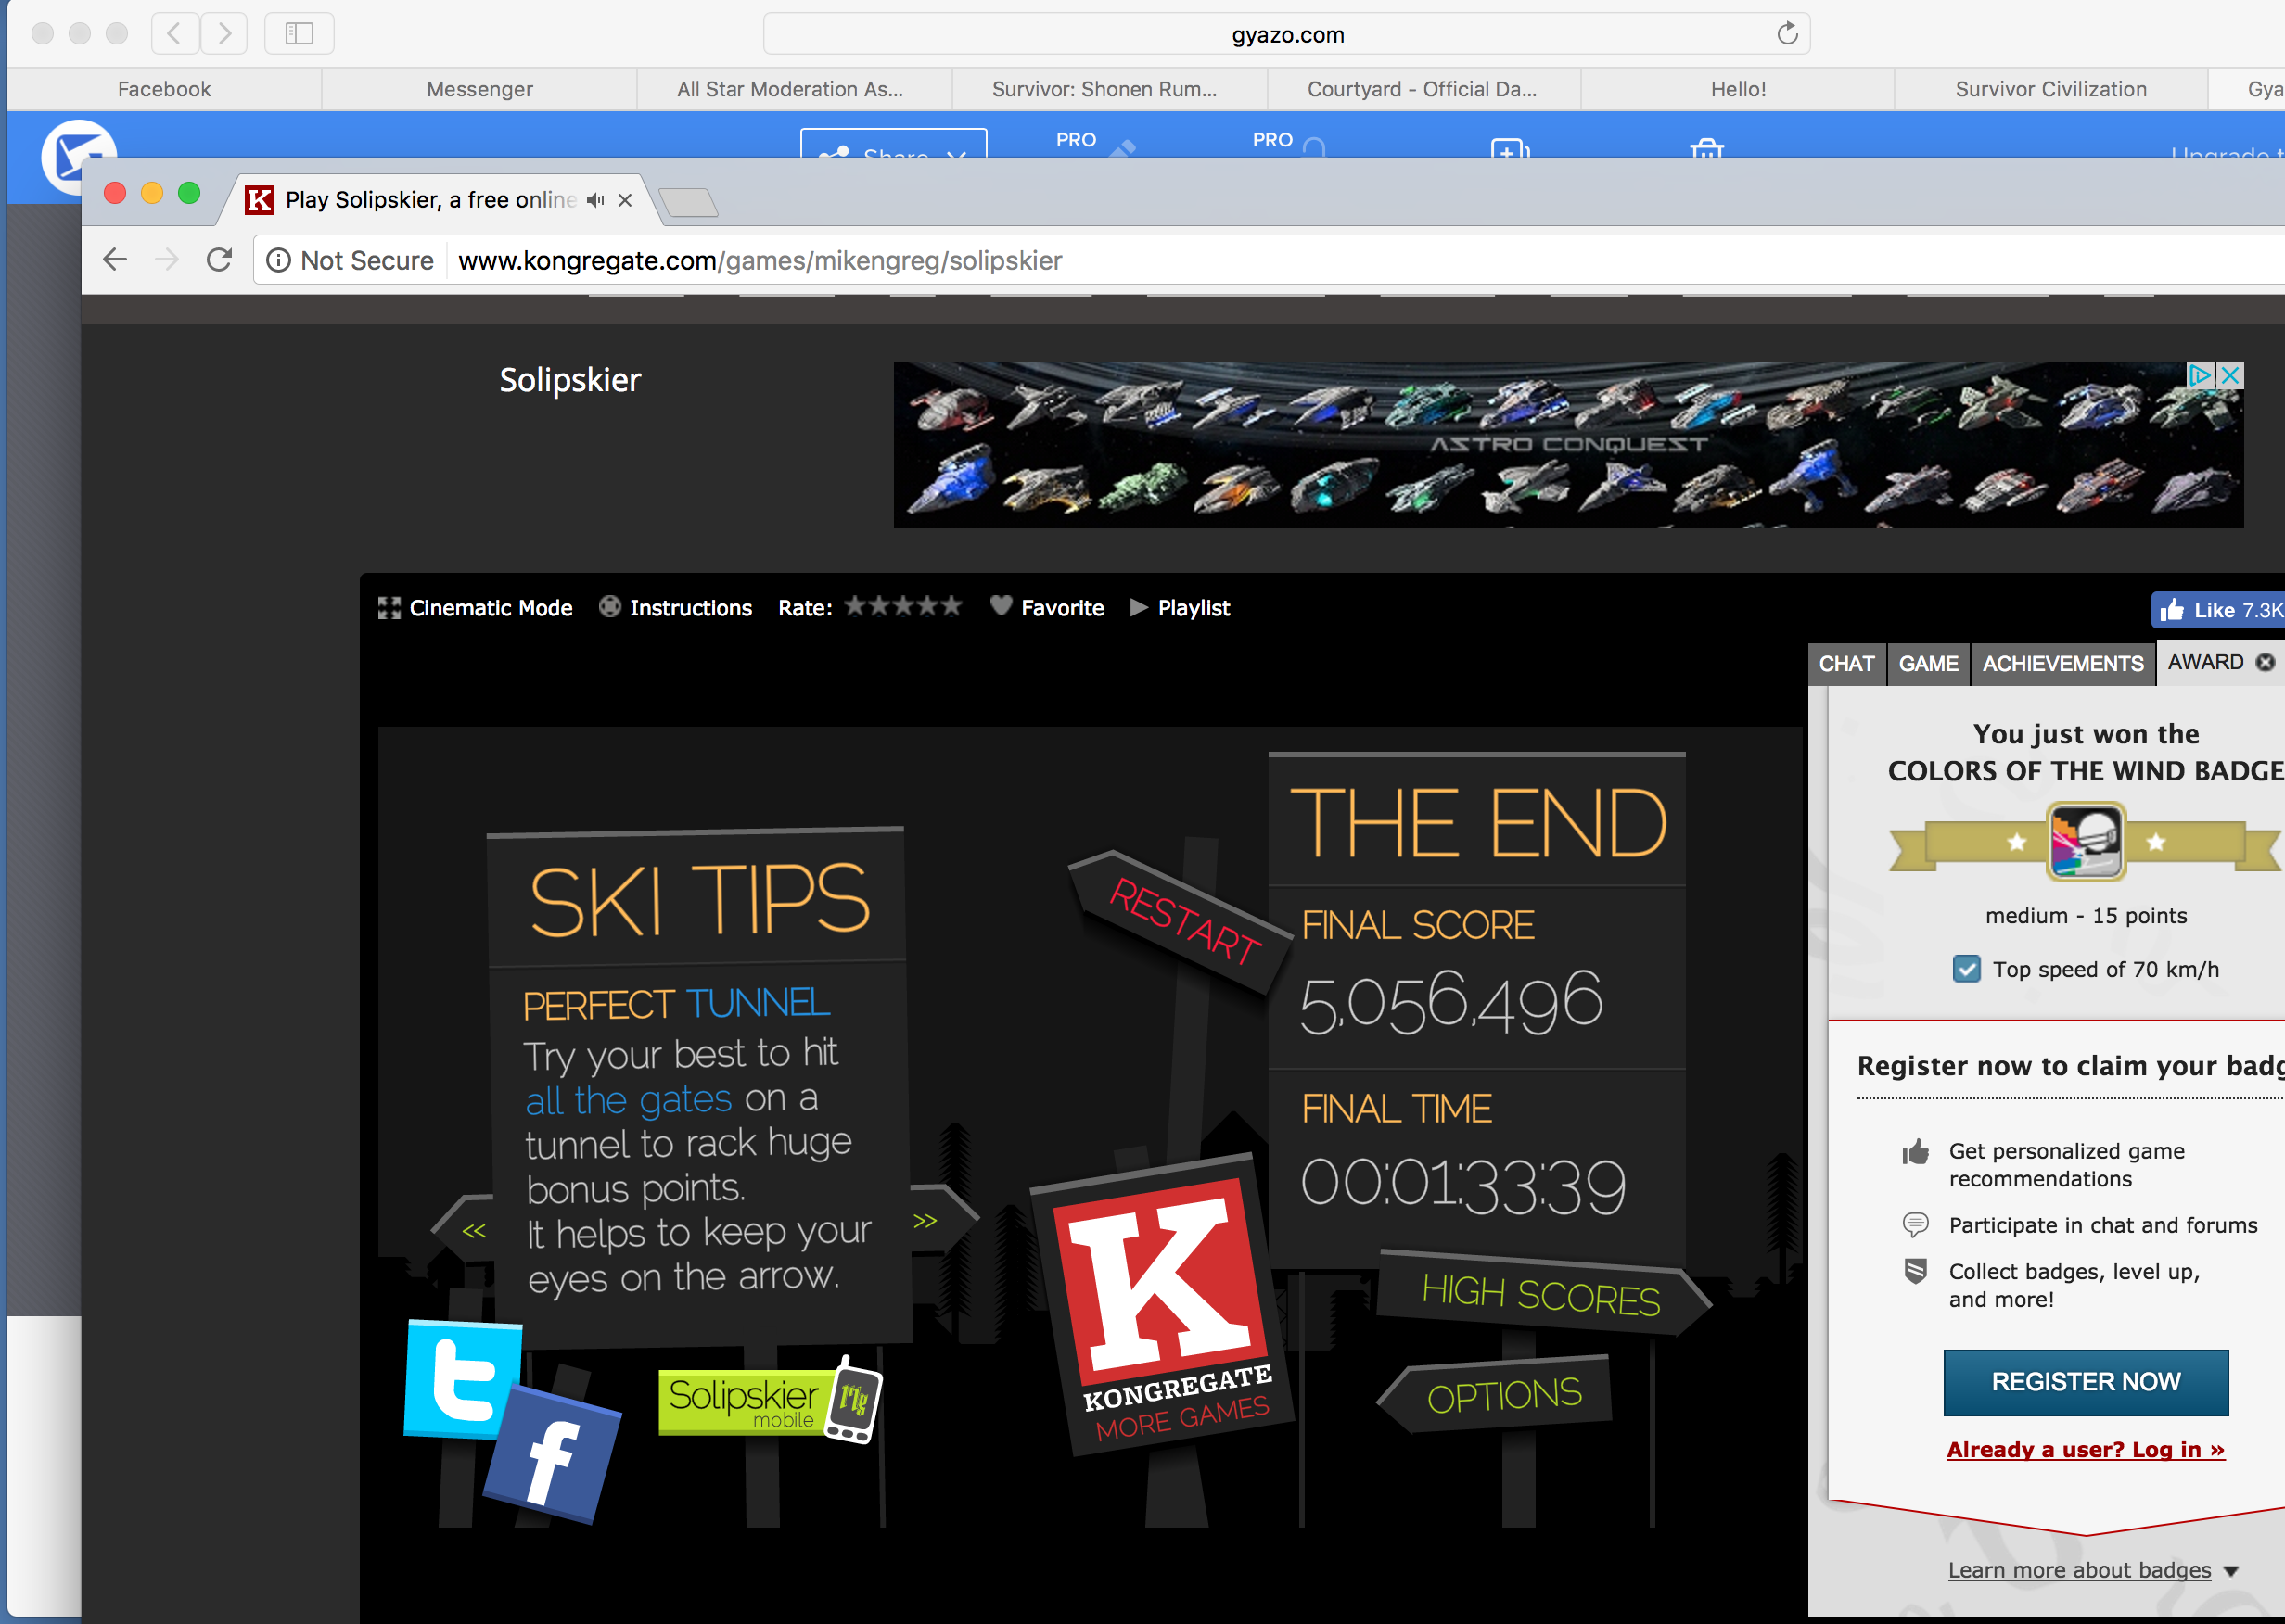The image size is (2285, 1624).
Task: Show next ski tip arrow
Action: click(925, 1220)
